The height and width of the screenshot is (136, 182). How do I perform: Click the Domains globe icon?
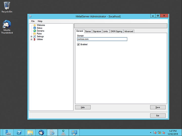coord(35,31)
